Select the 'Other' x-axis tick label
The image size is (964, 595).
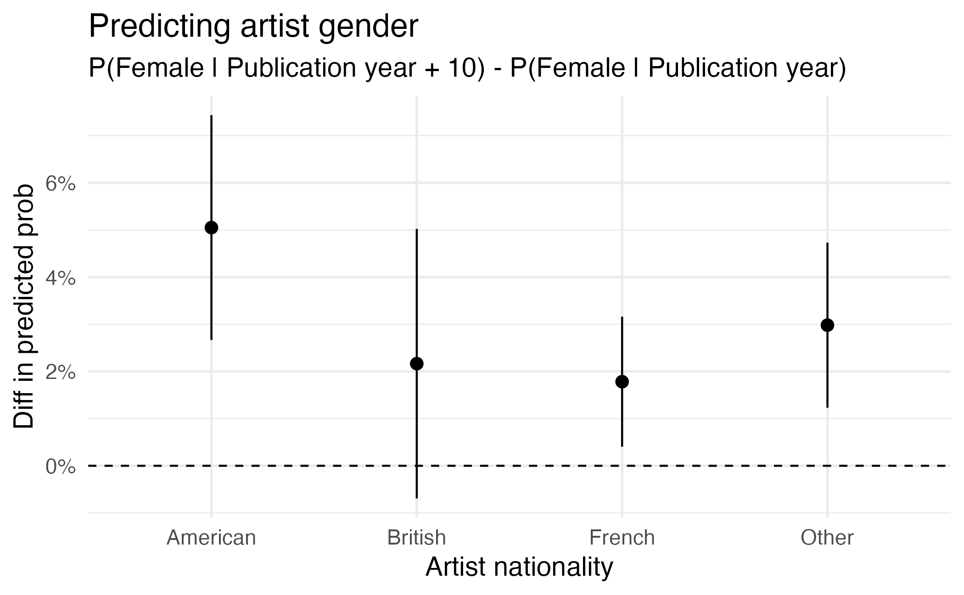point(827,537)
